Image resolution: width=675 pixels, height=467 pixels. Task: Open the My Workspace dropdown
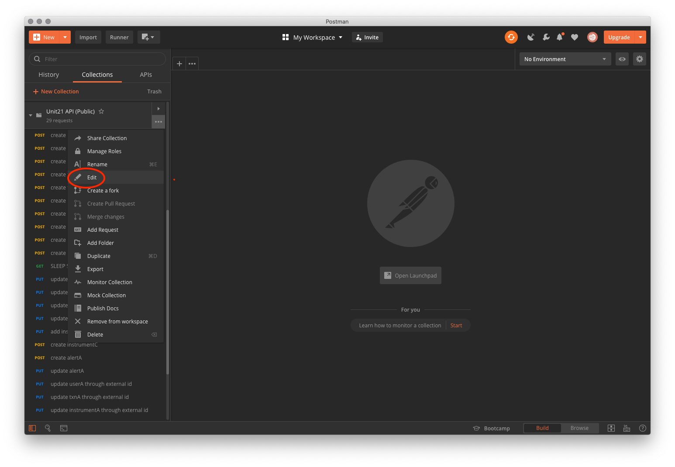coord(313,37)
